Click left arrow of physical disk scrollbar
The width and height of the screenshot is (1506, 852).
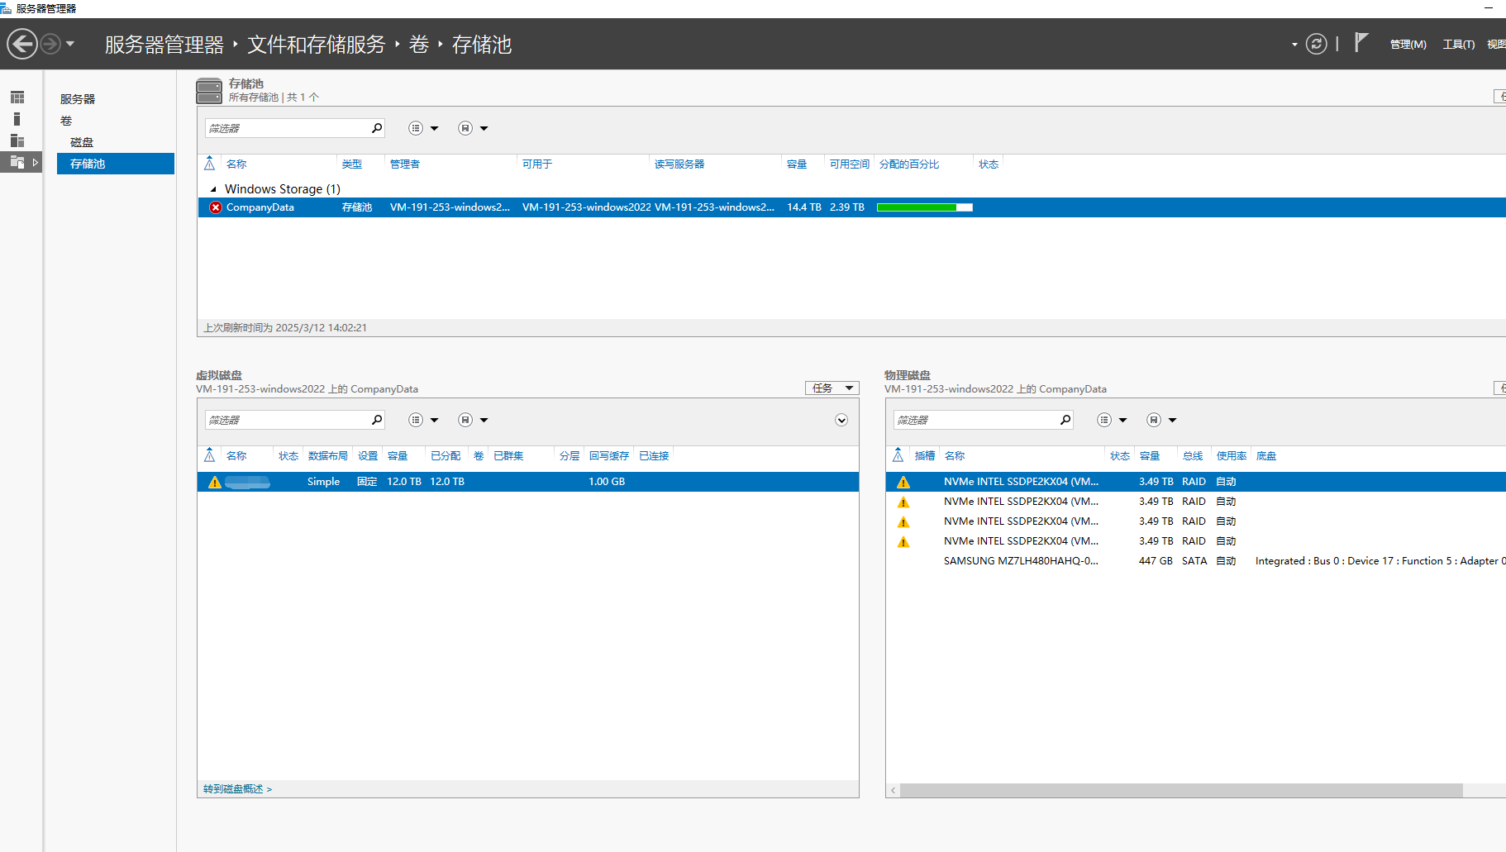point(893,791)
